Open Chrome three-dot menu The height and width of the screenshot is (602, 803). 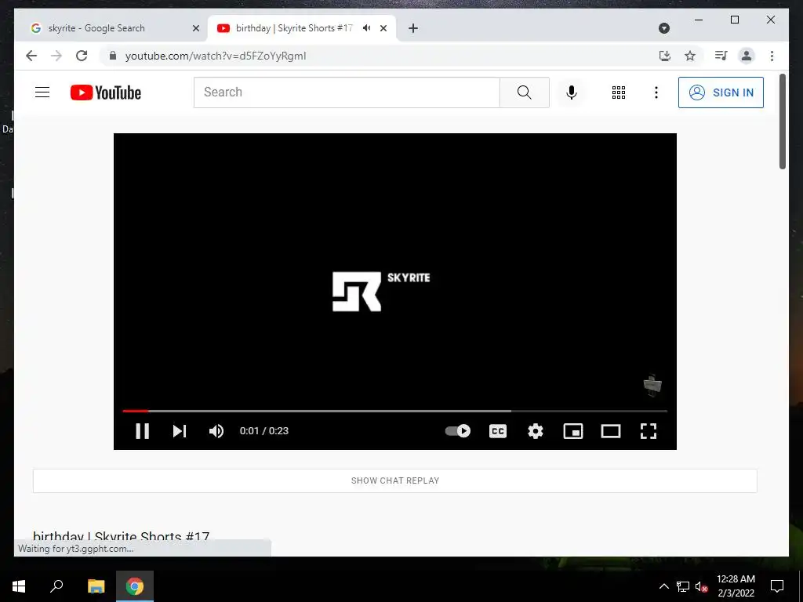tap(772, 56)
